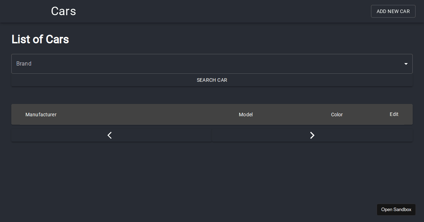Click the Cars title in app bar
This screenshot has height=222, width=424.
(64, 11)
